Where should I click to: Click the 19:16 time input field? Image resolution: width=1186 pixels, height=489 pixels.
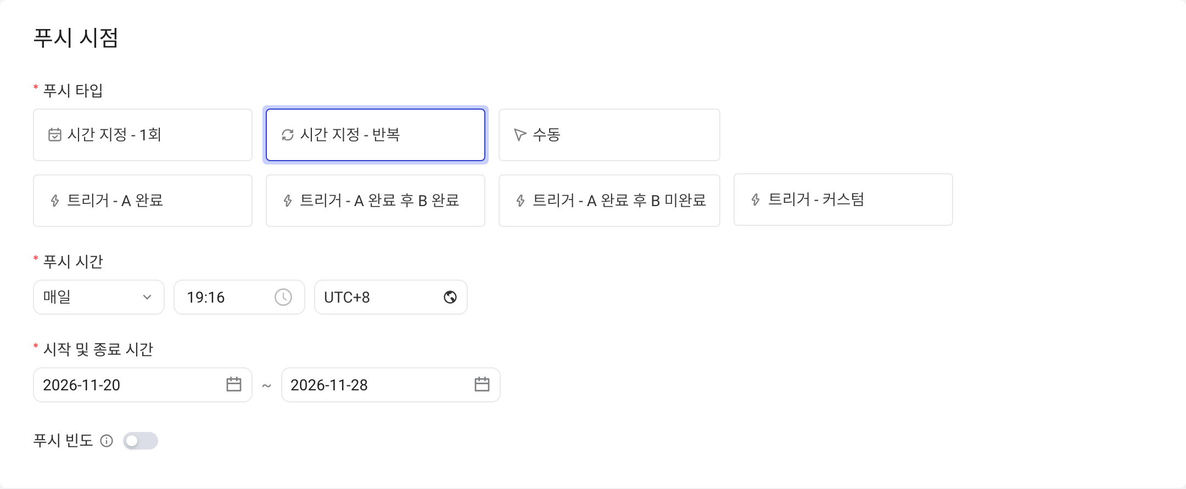click(x=239, y=297)
